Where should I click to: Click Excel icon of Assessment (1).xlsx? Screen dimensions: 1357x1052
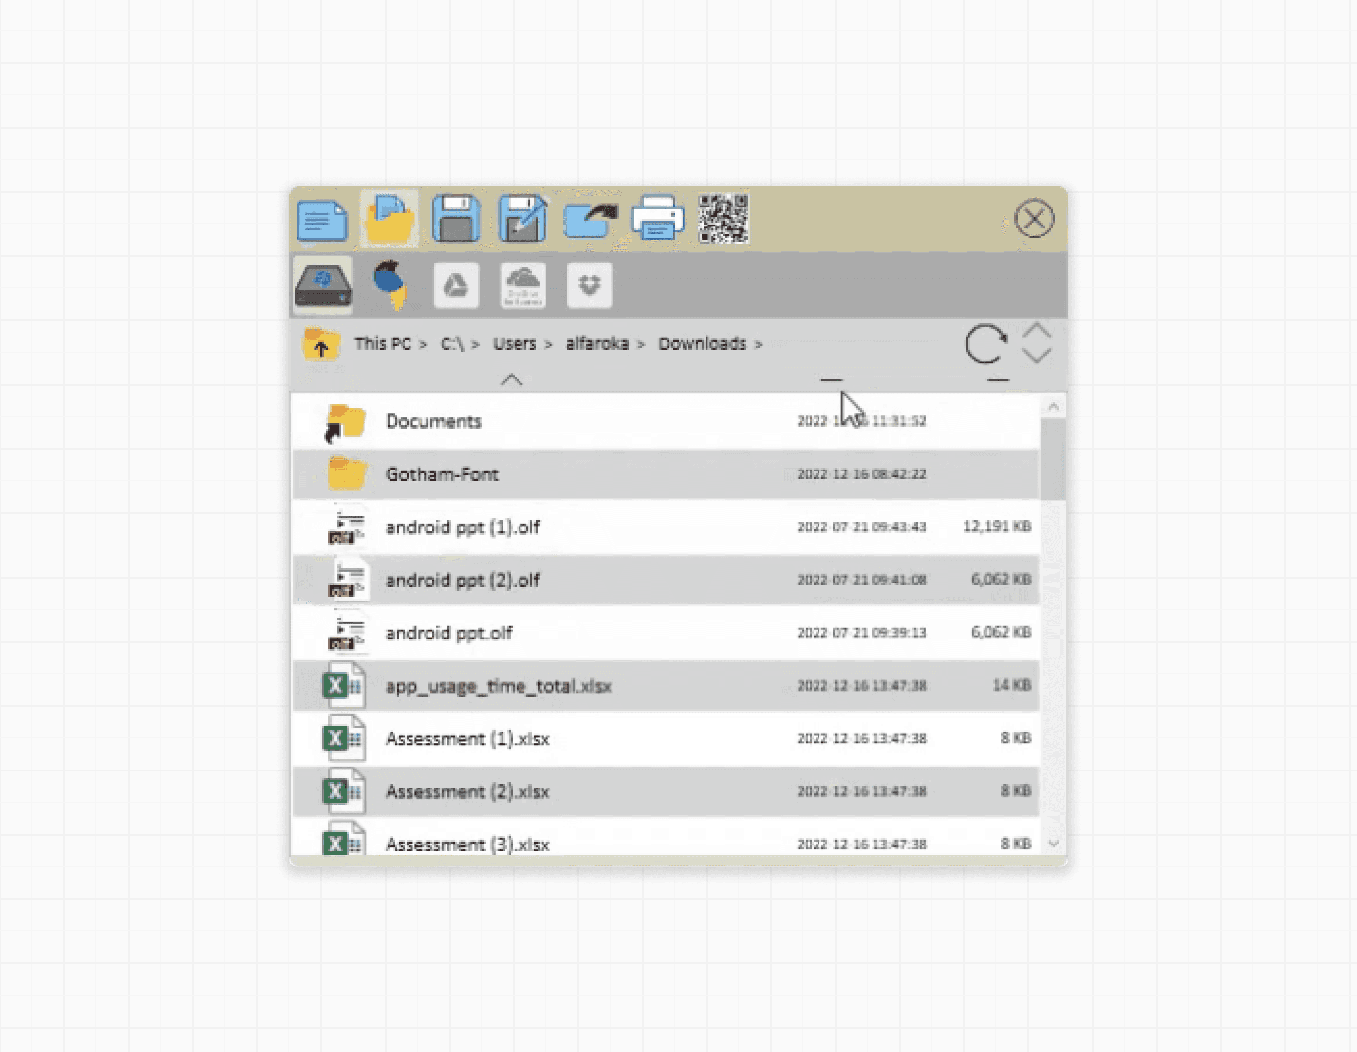point(344,738)
